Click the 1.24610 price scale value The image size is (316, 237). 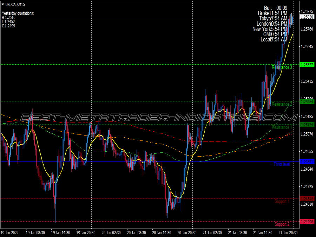[x=307, y=204]
